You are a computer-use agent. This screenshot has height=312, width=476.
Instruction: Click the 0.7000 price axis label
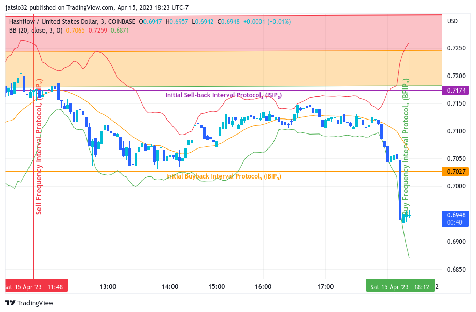(456, 186)
